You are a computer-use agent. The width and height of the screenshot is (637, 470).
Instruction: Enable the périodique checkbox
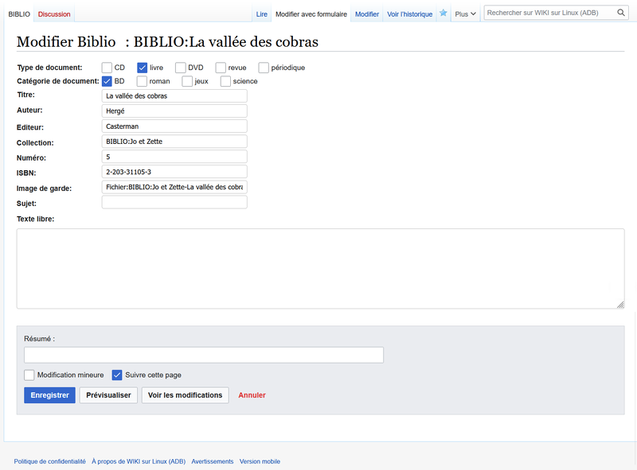click(x=264, y=68)
